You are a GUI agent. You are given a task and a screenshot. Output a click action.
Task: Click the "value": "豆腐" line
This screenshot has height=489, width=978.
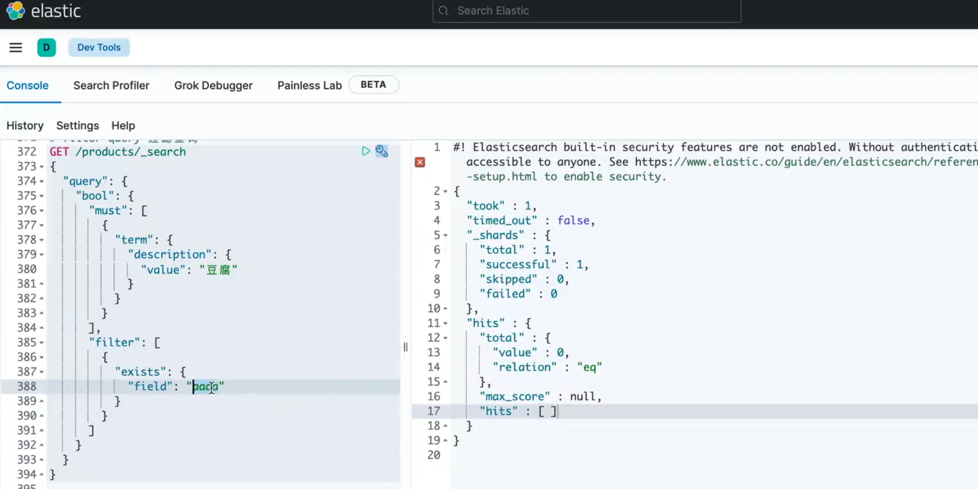[x=189, y=270]
